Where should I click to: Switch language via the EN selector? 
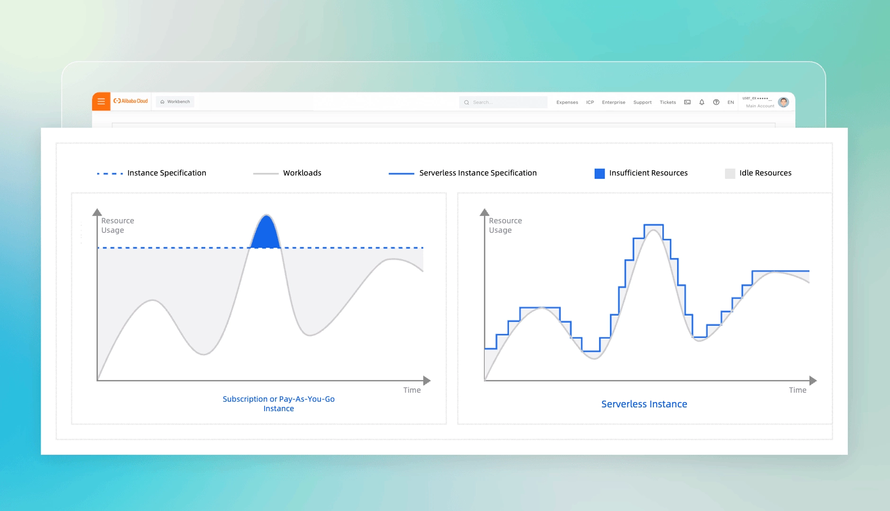pyautogui.click(x=730, y=102)
